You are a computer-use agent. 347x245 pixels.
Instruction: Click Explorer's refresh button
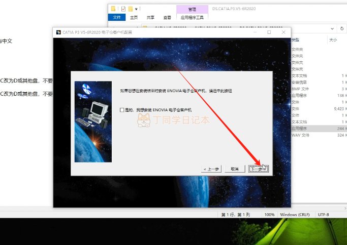(x=342, y=29)
